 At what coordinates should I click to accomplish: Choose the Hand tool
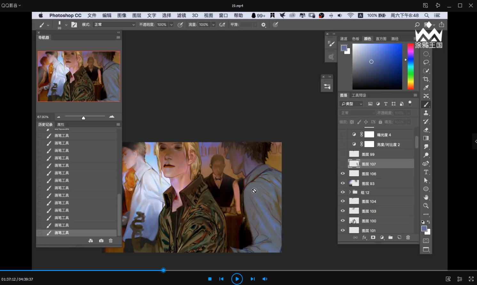coord(426,197)
